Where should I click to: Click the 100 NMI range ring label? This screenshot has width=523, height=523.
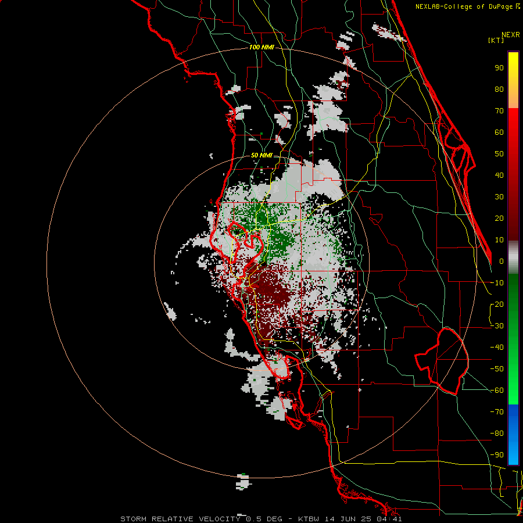tap(261, 47)
